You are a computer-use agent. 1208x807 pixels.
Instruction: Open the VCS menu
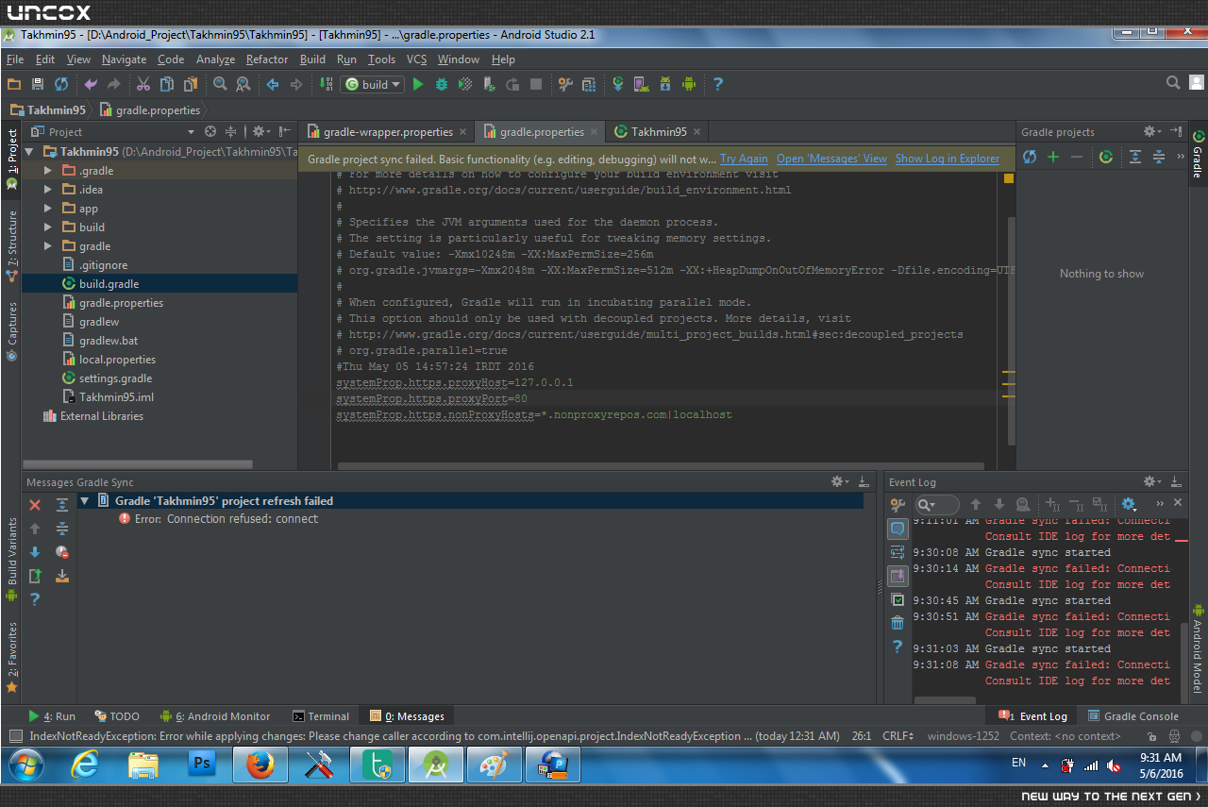(x=416, y=59)
